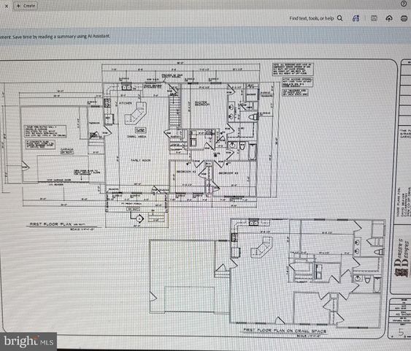This screenshot has width=411, height=351.
Task: Click the cloud upload share icon
Action: (x=389, y=18)
